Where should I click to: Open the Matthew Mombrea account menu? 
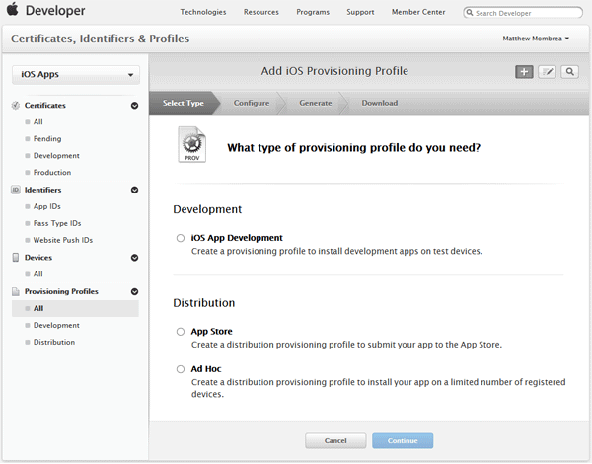point(536,39)
